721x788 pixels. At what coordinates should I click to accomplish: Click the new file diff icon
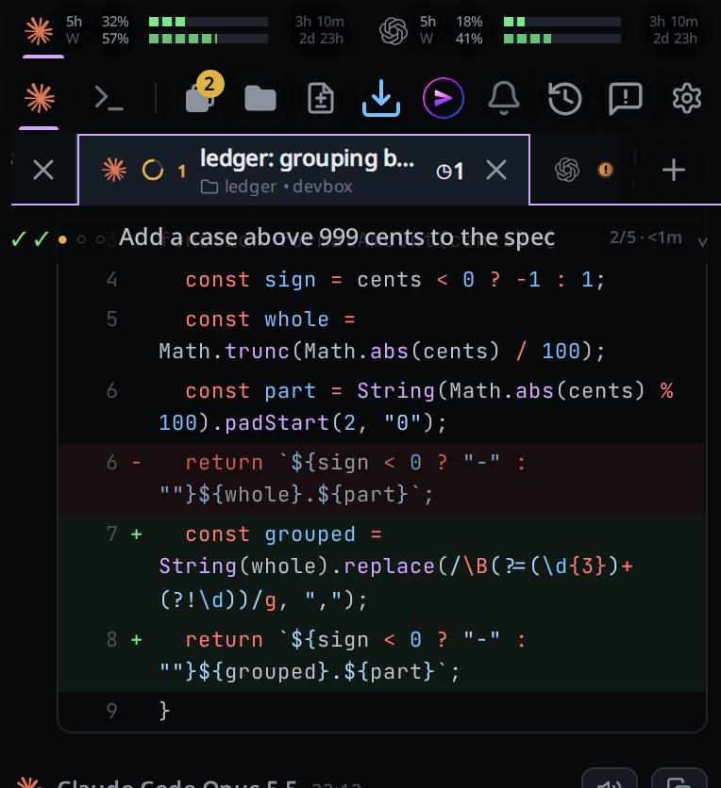pos(321,98)
